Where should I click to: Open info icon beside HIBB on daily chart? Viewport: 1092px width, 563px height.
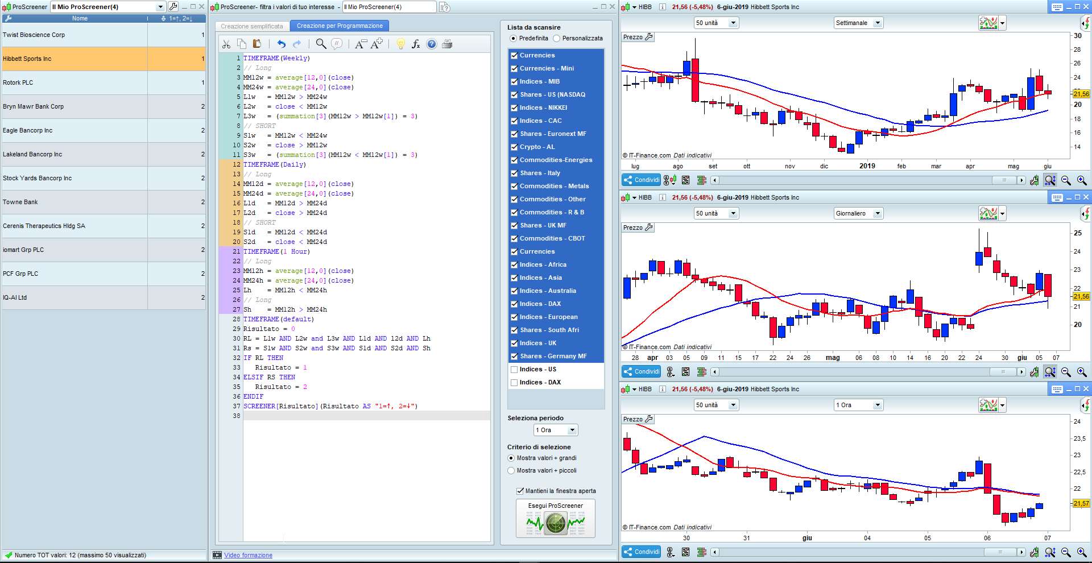click(663, 197)
